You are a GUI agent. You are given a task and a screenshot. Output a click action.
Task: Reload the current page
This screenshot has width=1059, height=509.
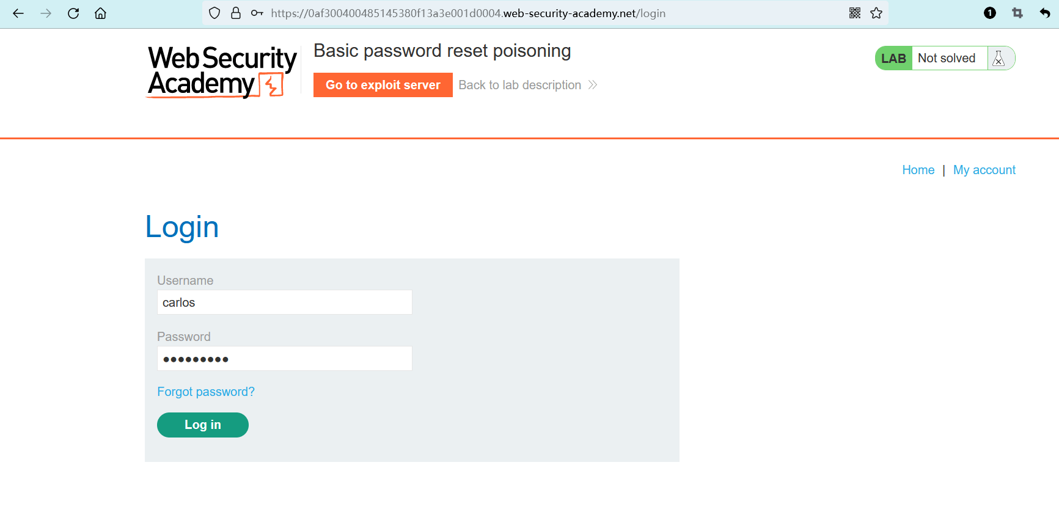click(73, 13)
